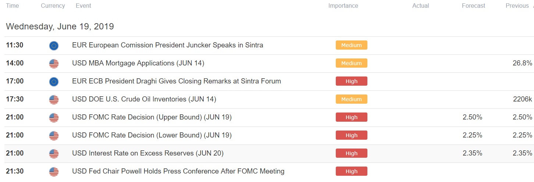The width and height of the screenshot is (534, 182).
Task: Open USD MBA Mortgage Applications event
Action: pyautogui.click(x=138, y=63)
